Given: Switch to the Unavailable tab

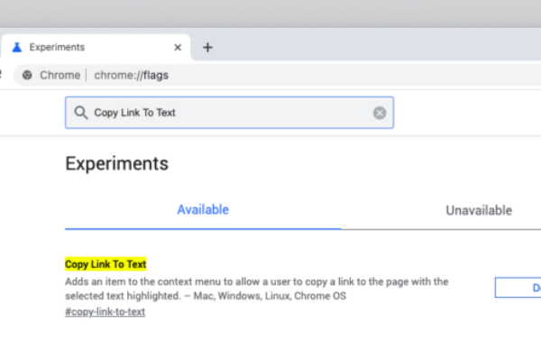Looking at the screenshot, I should point(479,210).
